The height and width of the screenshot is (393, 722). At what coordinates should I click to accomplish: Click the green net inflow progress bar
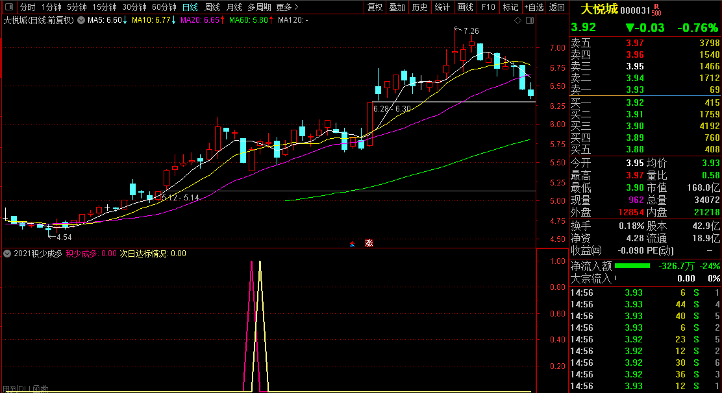pyautogui.click(x=632, y=266)
